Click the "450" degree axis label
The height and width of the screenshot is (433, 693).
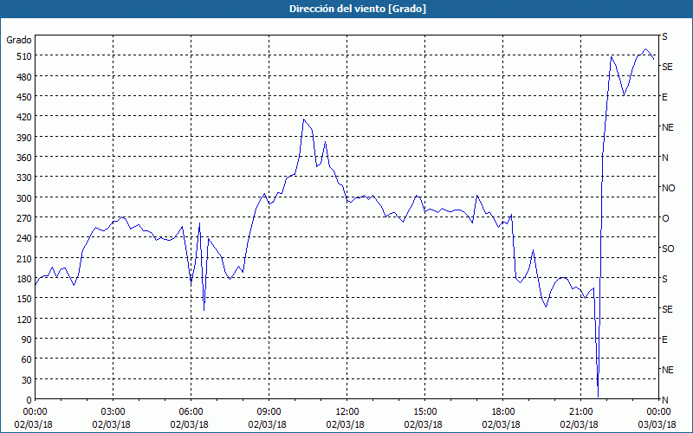[24, 97]
